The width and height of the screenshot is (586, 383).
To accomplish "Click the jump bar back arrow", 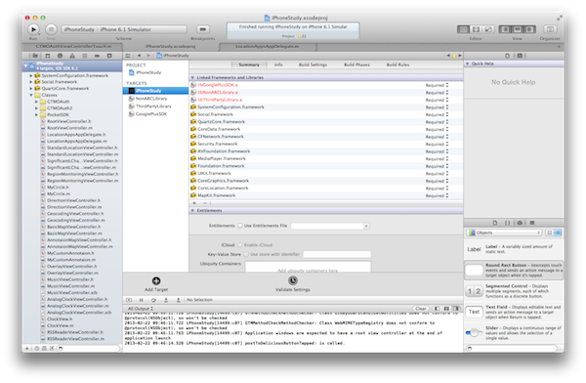I will click(x=139, y=56).
